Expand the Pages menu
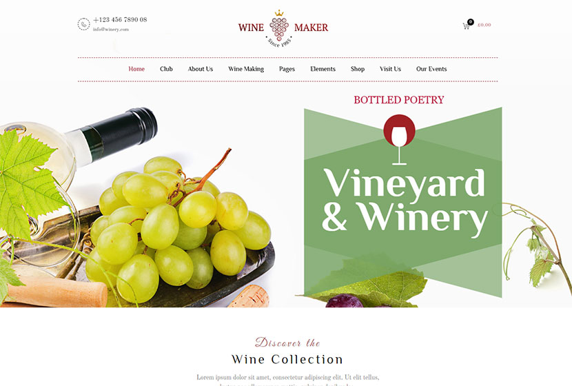This screenshot has width=572, height=386. pyautogui.click(x=287, y=69)
